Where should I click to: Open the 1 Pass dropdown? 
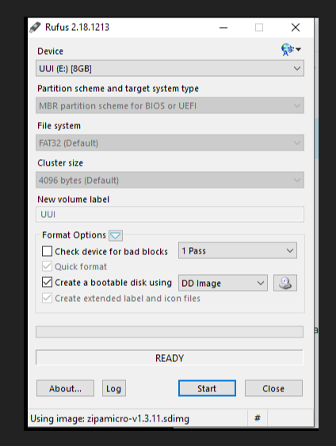[x=238, y=250]
